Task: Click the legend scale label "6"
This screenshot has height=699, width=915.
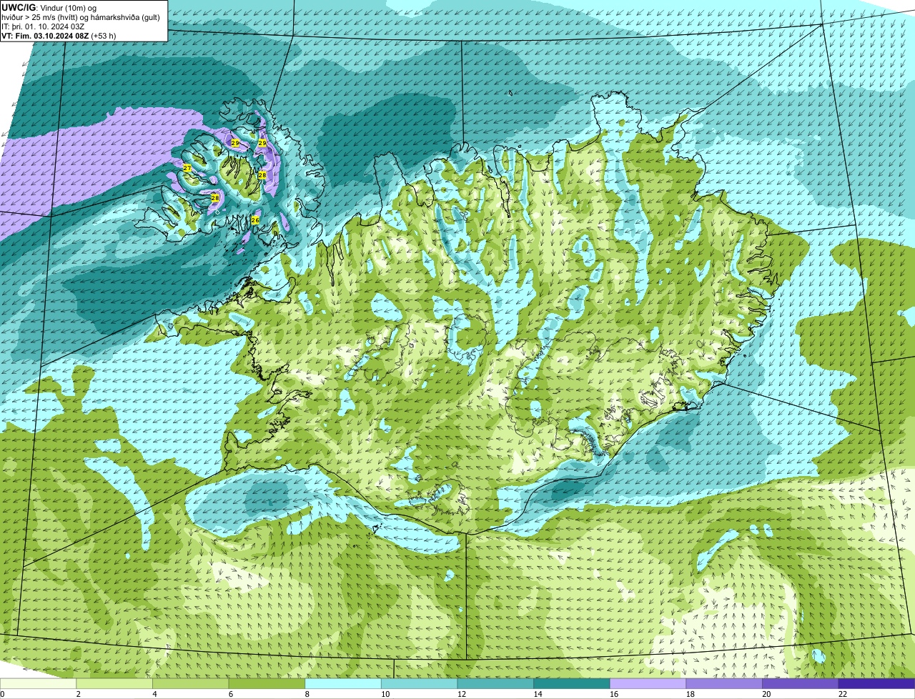Action: click(x=231, y=694)
